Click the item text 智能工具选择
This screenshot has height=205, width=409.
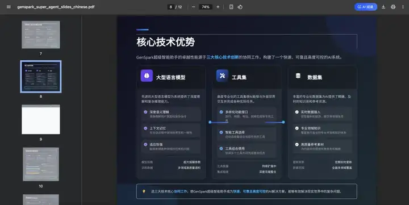click(x=235, y=132)
